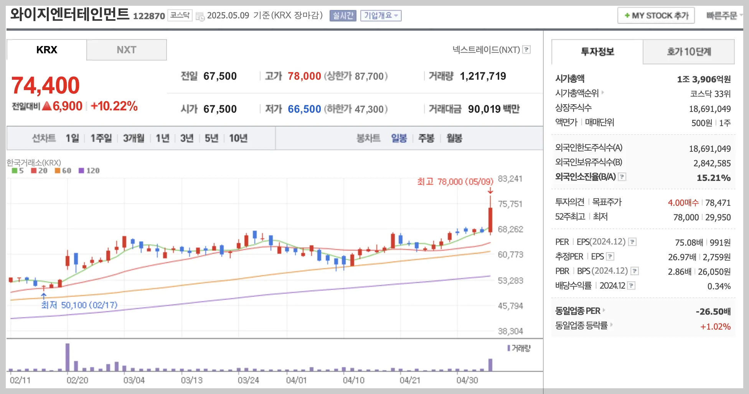Viewport: 749px width, 394px height.
Task: Click the current price 74,400
Action: coord(46,85)
